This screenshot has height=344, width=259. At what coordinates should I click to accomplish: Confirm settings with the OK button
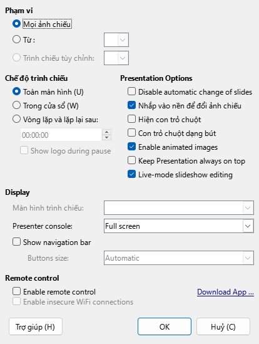point(165,326)
